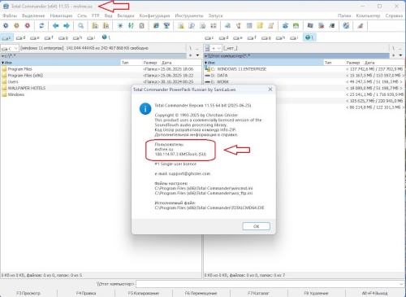Screen dimensions: 406x297
Task: Go back using the blue left arrow
Action: (56, 26)
